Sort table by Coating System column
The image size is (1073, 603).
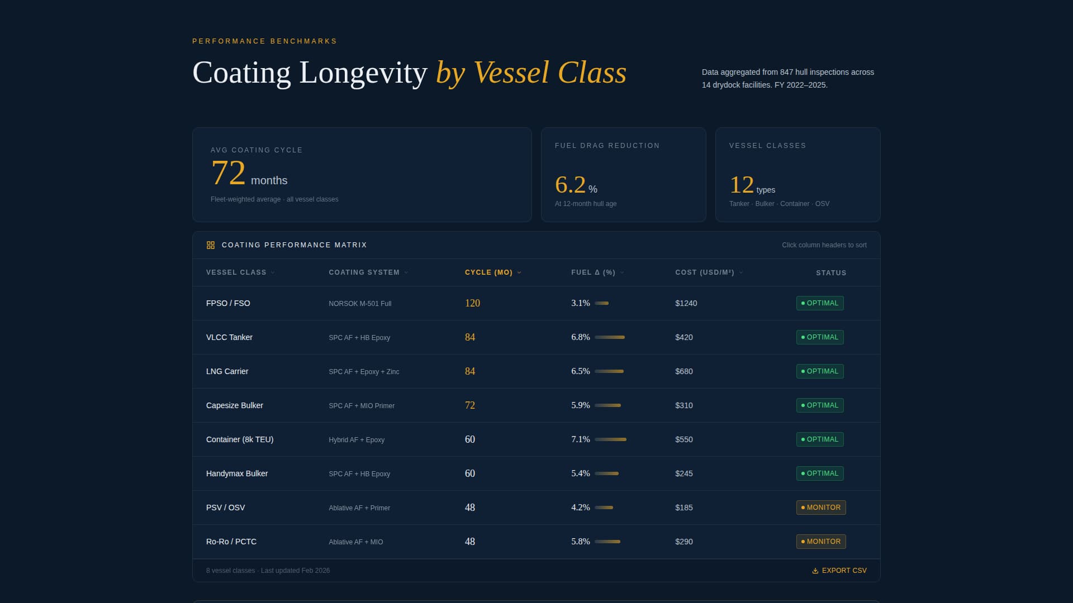pos(364,272)
